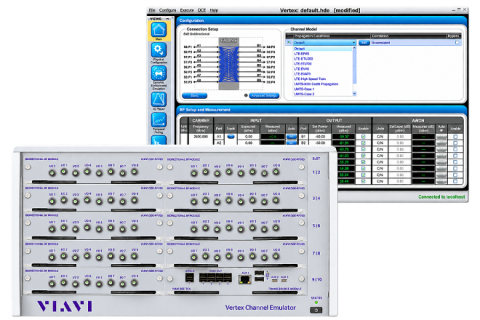Click the Input Auto button for port A2
Screen dimensions: 480x320
(291, 143)
